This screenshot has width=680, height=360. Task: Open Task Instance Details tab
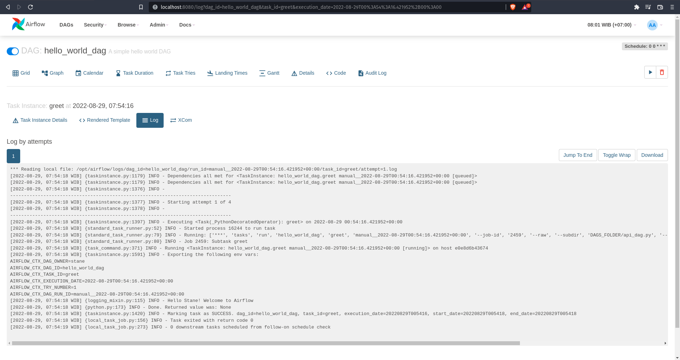(40, 120)
